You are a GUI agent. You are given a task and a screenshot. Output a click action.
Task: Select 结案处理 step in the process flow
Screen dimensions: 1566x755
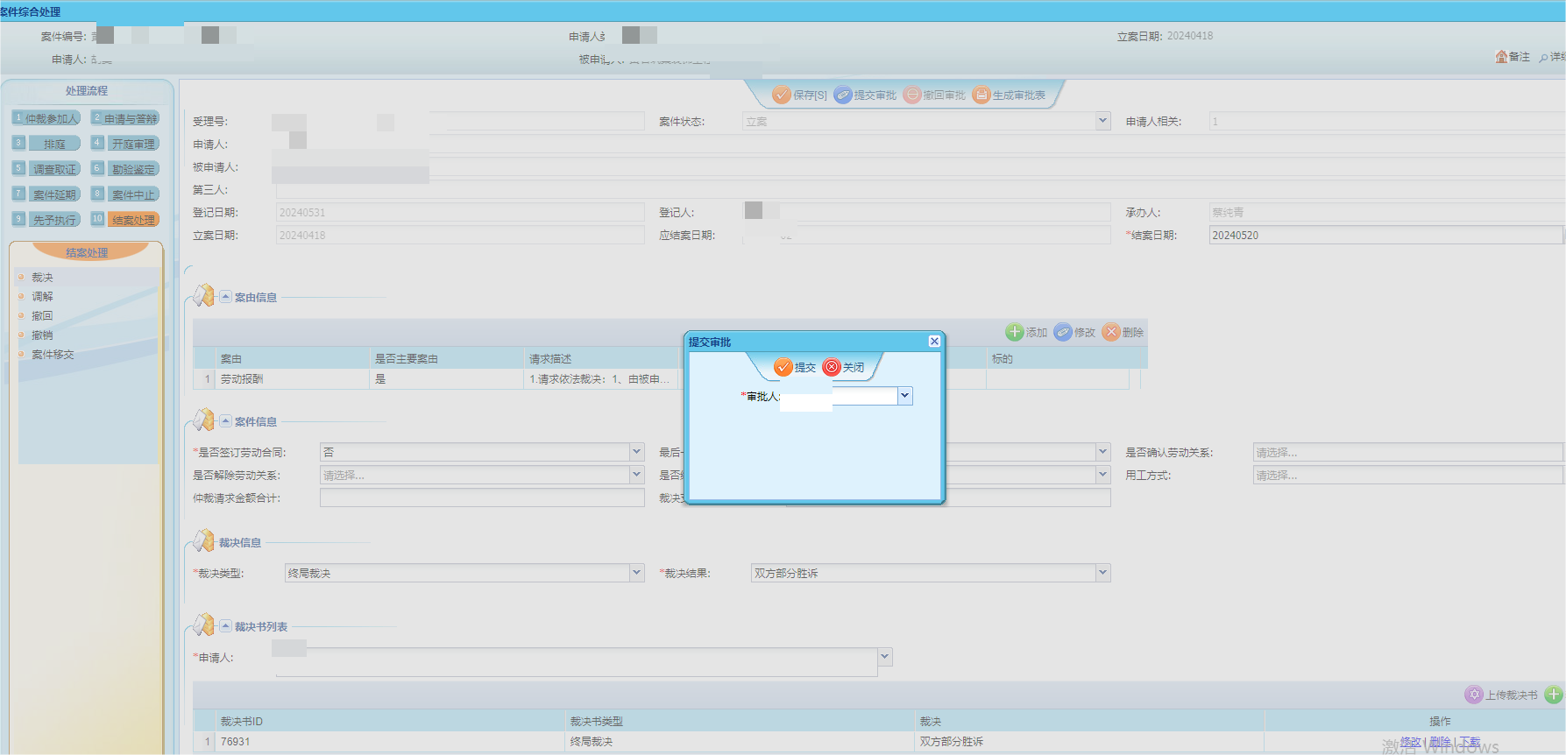tap(133, 220)
